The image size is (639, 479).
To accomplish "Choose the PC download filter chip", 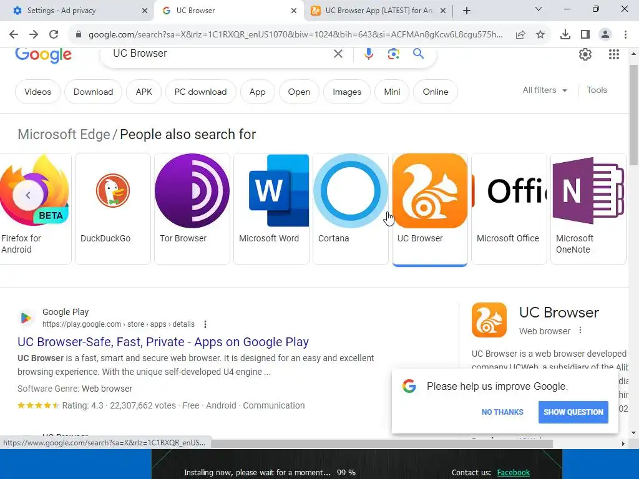I will pyautogui.click(x=200, y=92).
